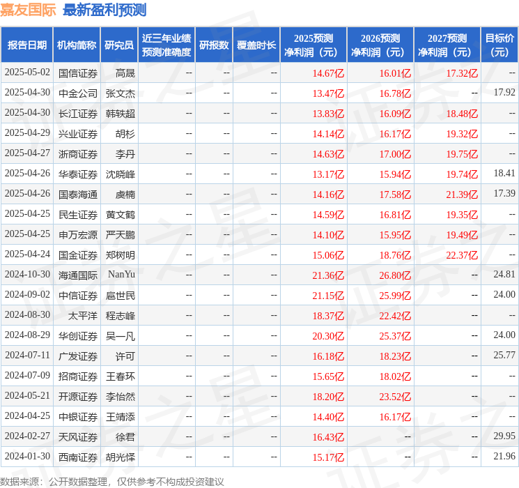Click 中金公司 institution cell
This screenshot has height=488, width=519.
pyautogui.click(x=78, y=93)
